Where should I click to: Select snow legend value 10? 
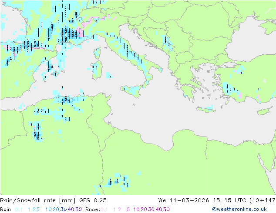click(136, 210)
